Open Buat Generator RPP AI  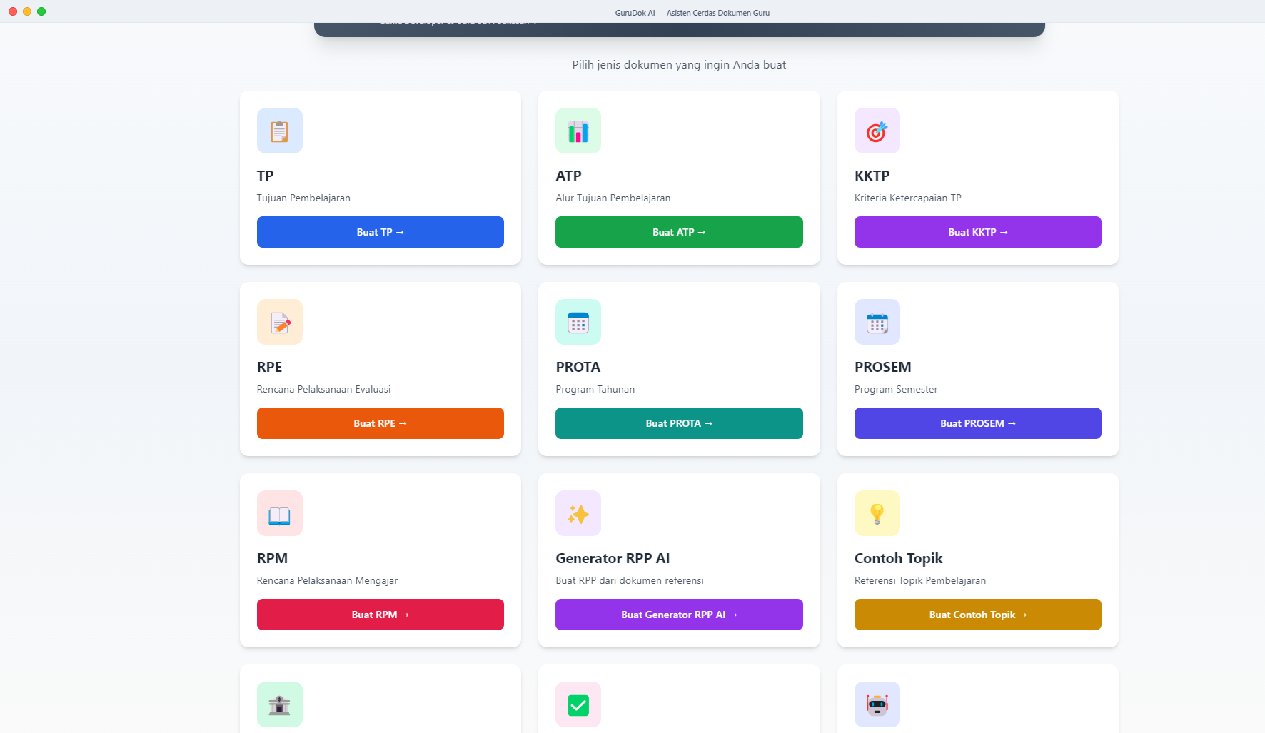pos(679,615)
